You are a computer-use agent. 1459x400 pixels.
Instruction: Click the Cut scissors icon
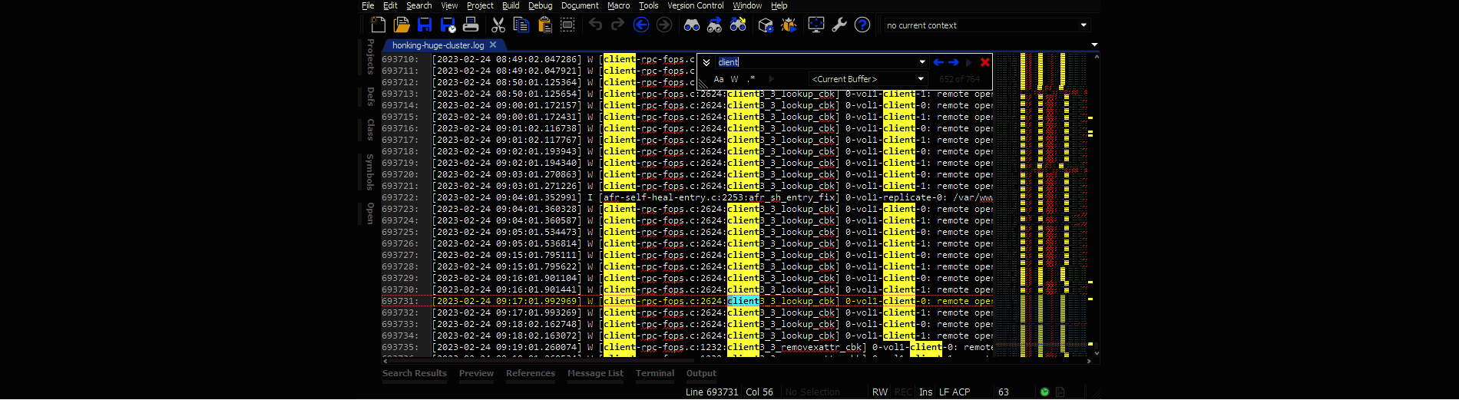(498, 25)
